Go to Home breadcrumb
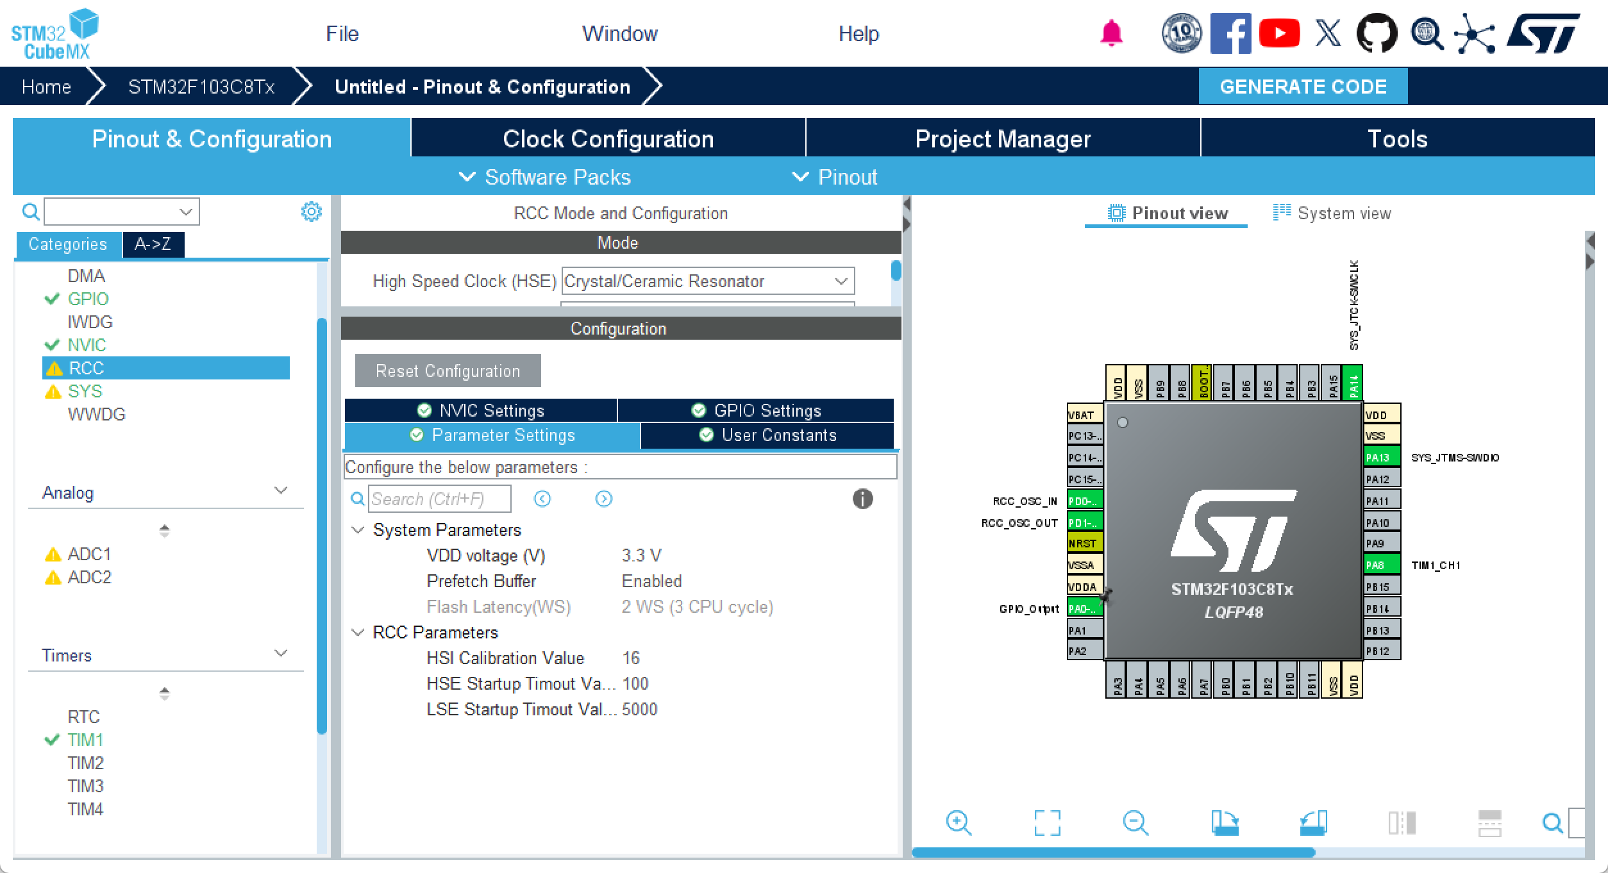The width and height of the screenshot is (1608, 873). pyautogui.click(x=46, y=87)
